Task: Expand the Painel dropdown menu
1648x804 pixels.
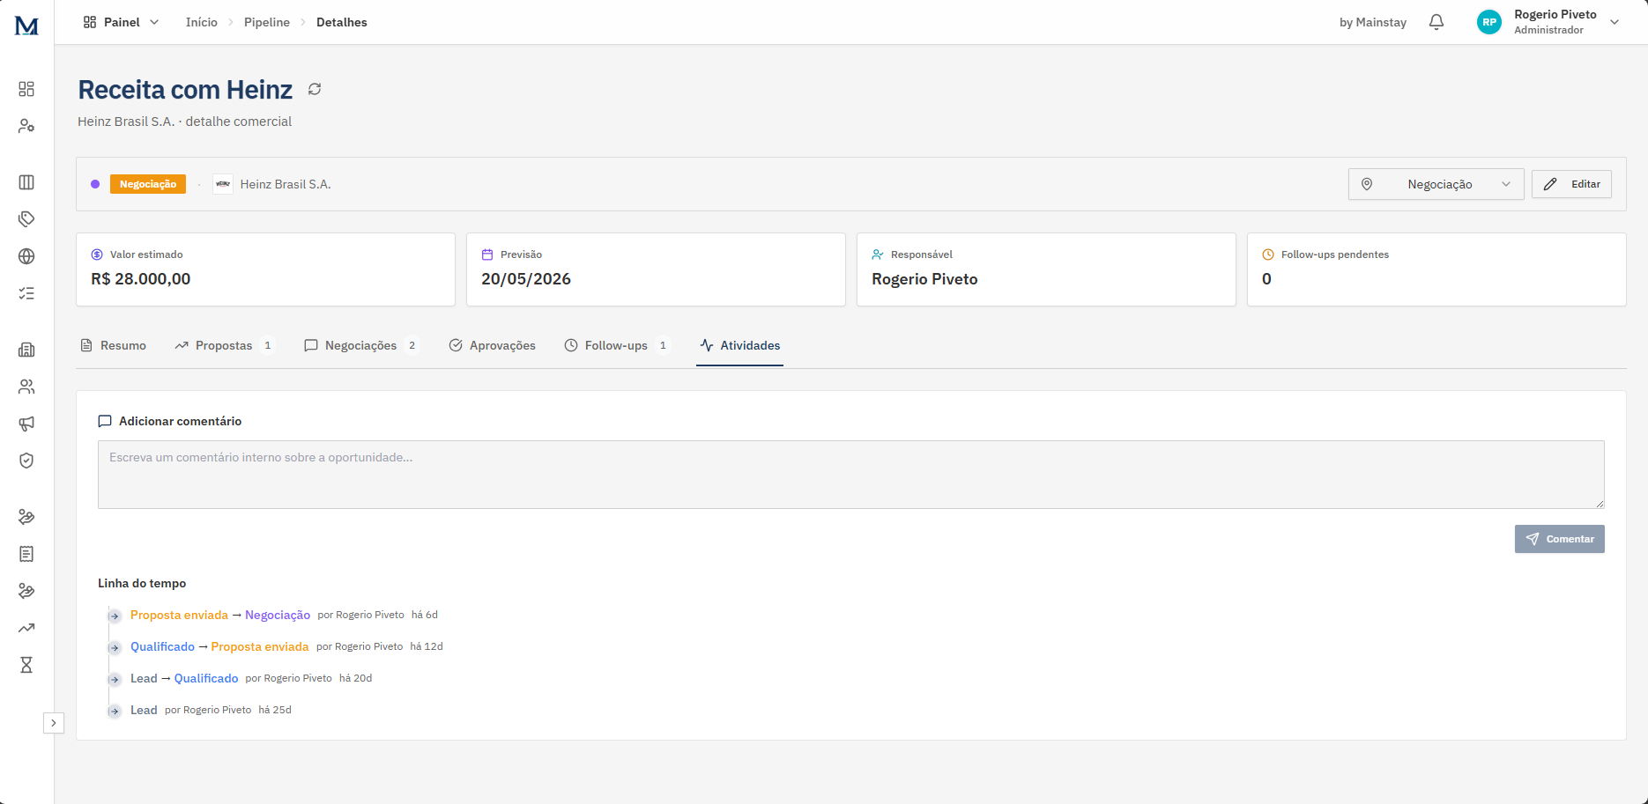Action: pyautogui.click(x=122, y=22)
